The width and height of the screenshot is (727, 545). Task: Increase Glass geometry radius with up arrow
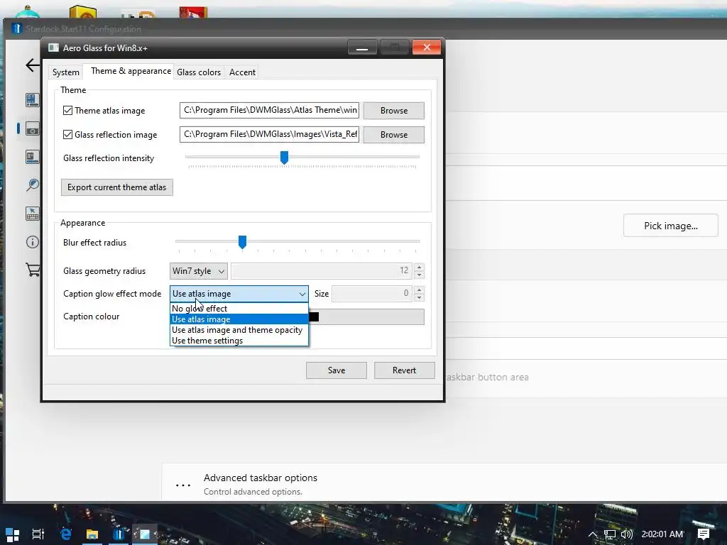pos(419,267)
